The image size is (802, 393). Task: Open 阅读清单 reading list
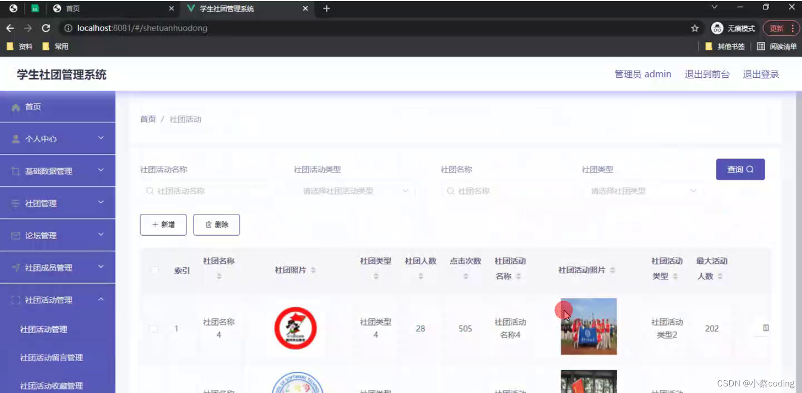coord(776,46)
